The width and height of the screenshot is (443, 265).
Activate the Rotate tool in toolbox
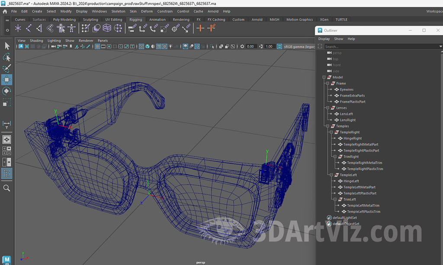pos(7,91)
